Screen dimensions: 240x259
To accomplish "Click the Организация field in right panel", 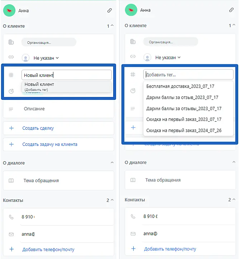I will click(x=170, y=42).
